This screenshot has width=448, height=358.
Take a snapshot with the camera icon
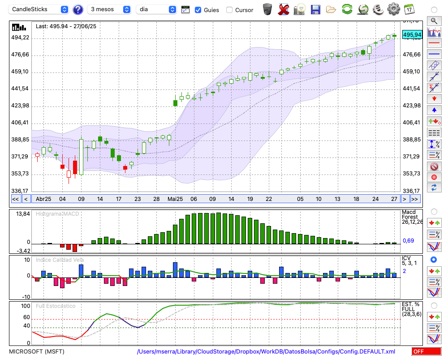[299, 9]
